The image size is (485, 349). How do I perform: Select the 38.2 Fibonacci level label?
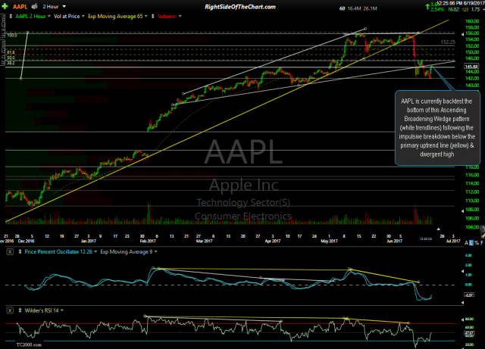pos(11,63)
